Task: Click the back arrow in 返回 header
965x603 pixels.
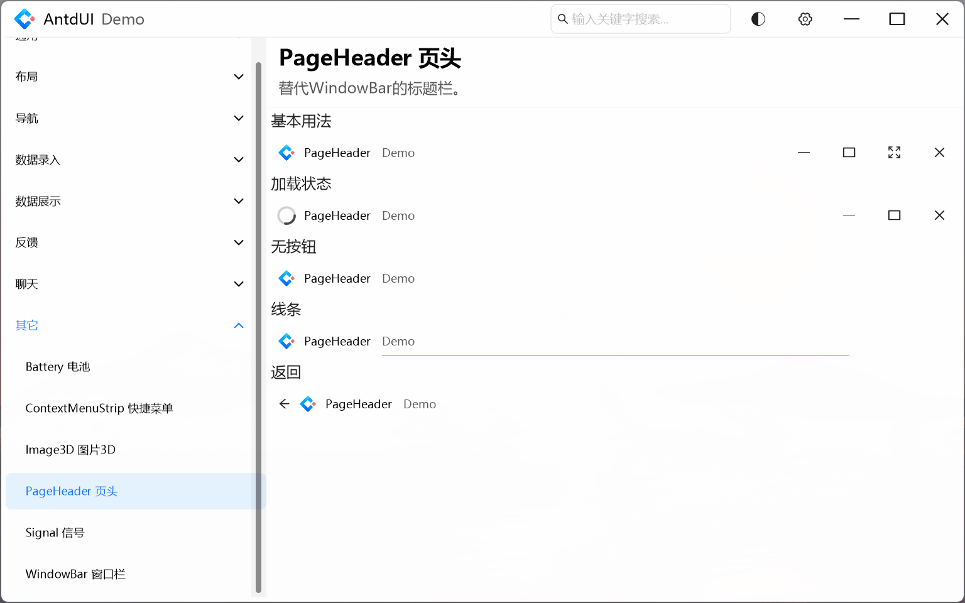Action: [x=284, y=404]
